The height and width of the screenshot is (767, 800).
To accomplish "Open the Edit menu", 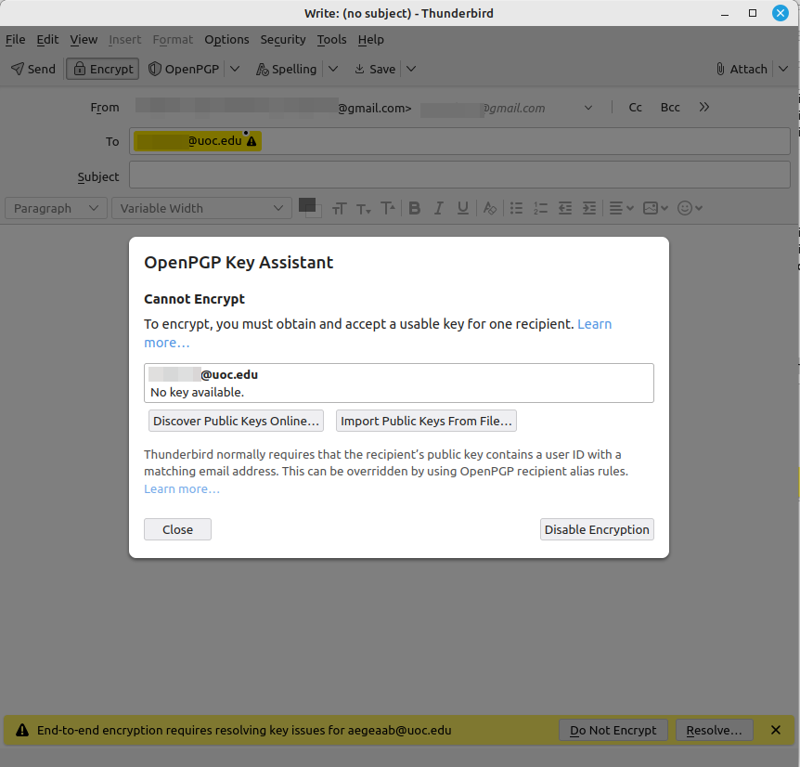I will pos(47,39).
